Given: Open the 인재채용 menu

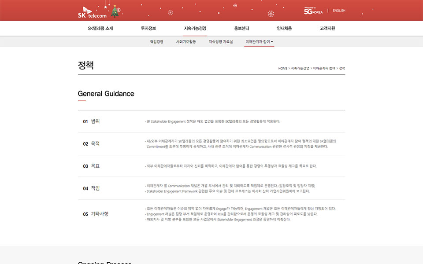Looking at the screenshot, I should point(284,28).
